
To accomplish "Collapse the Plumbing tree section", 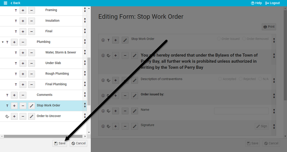I will pos(3,42).
